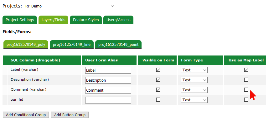Image resolution: width=269 pixels, height=130 pixels.
Task: Enable Visible on Form for ogr_fid
Action: 158,100
